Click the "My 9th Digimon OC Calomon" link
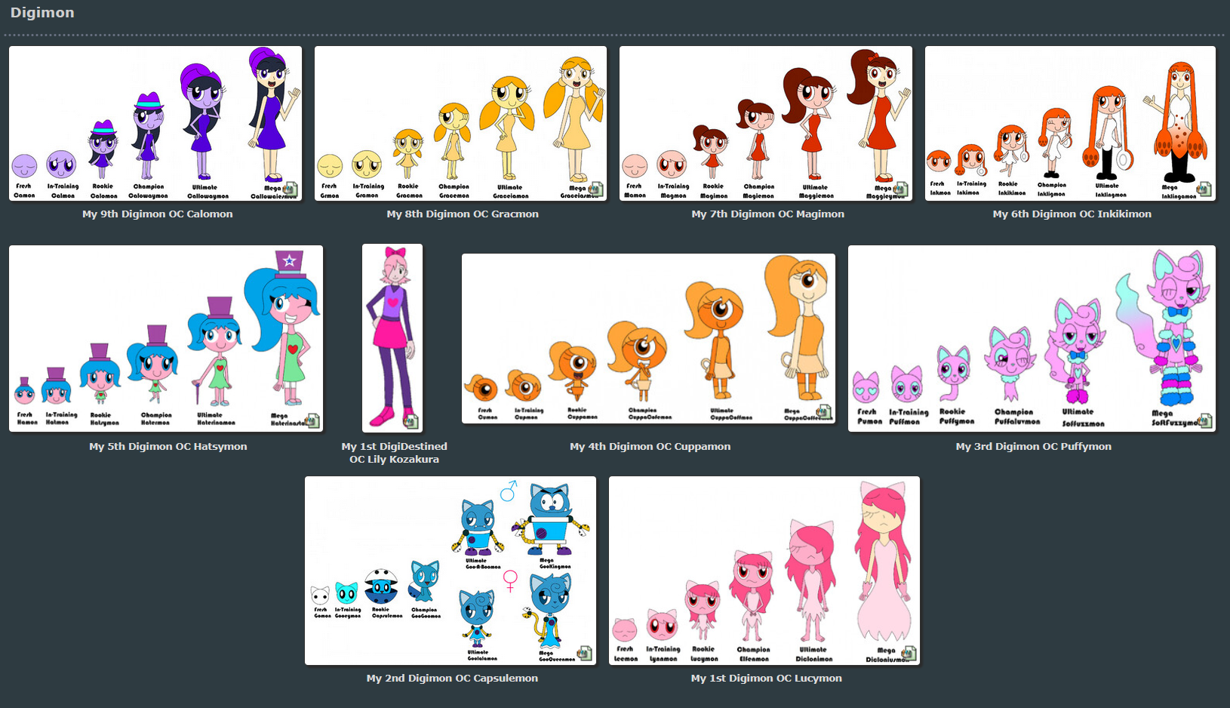 tap(158, 214)
